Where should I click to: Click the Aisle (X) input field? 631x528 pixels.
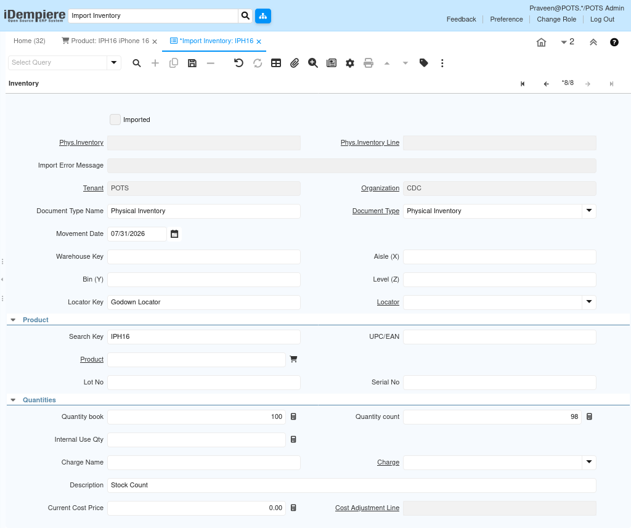click(499, 257)
